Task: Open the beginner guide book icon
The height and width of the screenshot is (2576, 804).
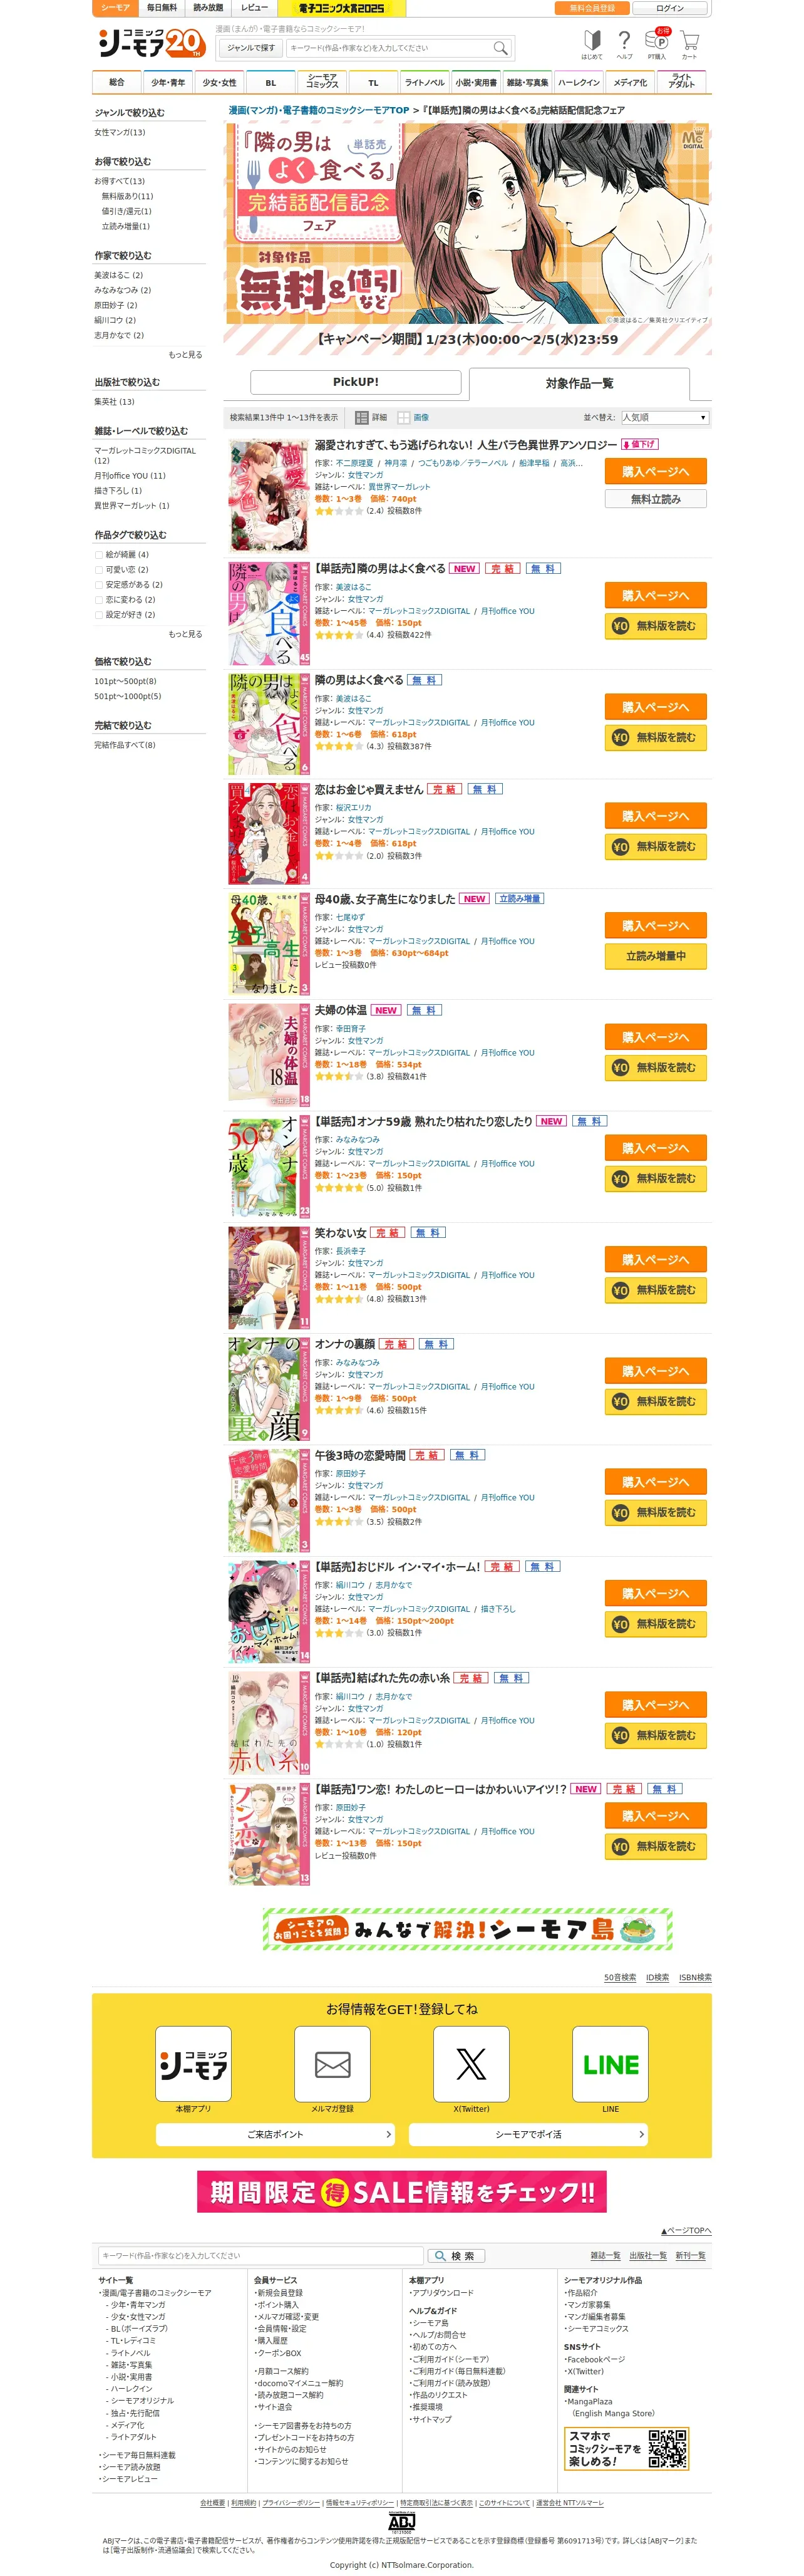Action: pyautogui.click(x=592, y=40)
